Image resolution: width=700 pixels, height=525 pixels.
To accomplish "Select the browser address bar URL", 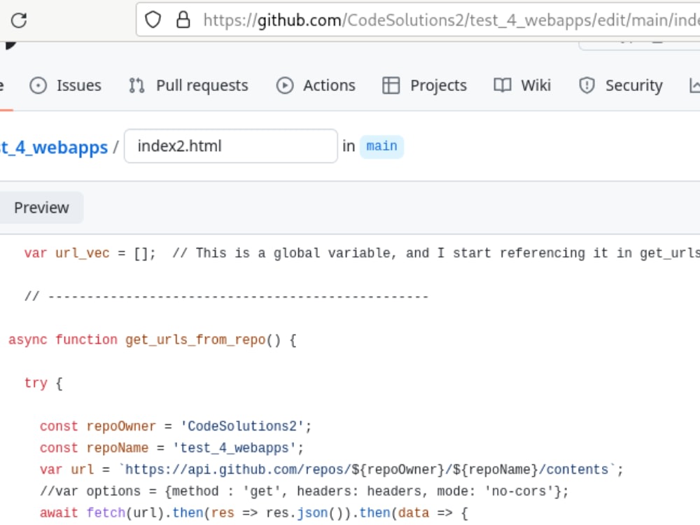I will pos(448,20).
